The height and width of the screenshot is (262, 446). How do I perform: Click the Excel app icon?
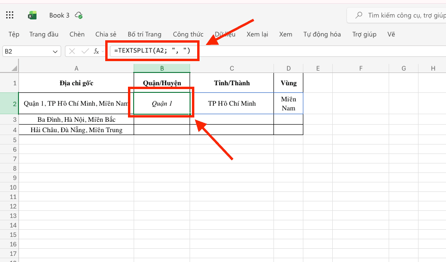click(32, 15)
